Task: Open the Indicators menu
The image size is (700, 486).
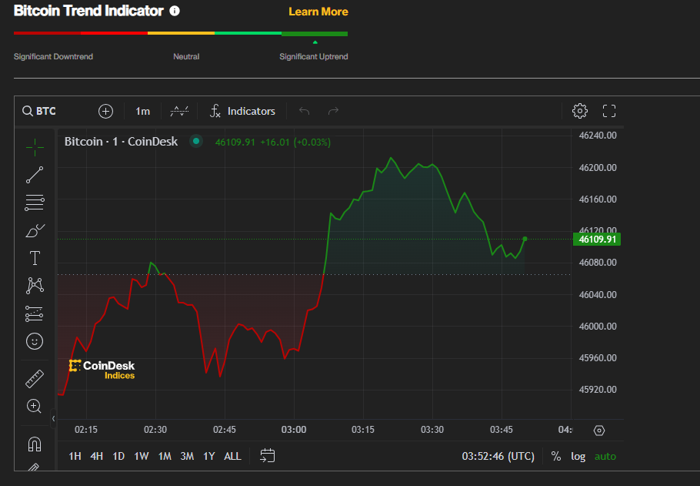Action: click(x=242, y=111)
